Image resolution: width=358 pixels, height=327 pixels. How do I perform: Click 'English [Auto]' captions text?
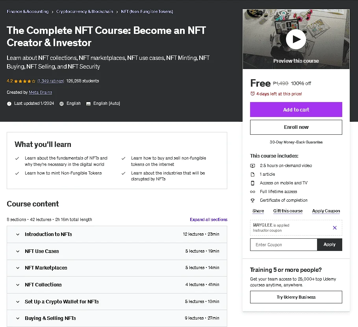[107, 104]
